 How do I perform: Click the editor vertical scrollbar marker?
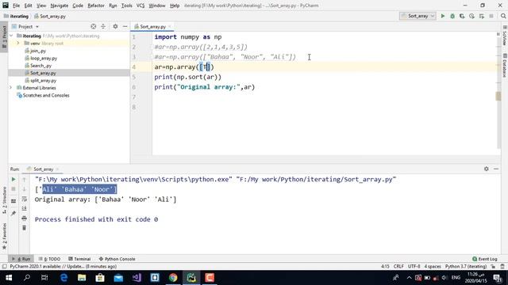498,97
